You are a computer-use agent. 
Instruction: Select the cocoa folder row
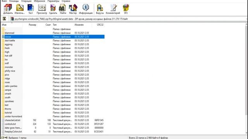[53, 37]
